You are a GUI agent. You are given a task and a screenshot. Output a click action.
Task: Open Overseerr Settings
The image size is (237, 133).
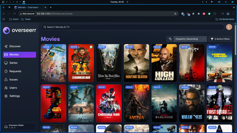[x=14, y=96]
